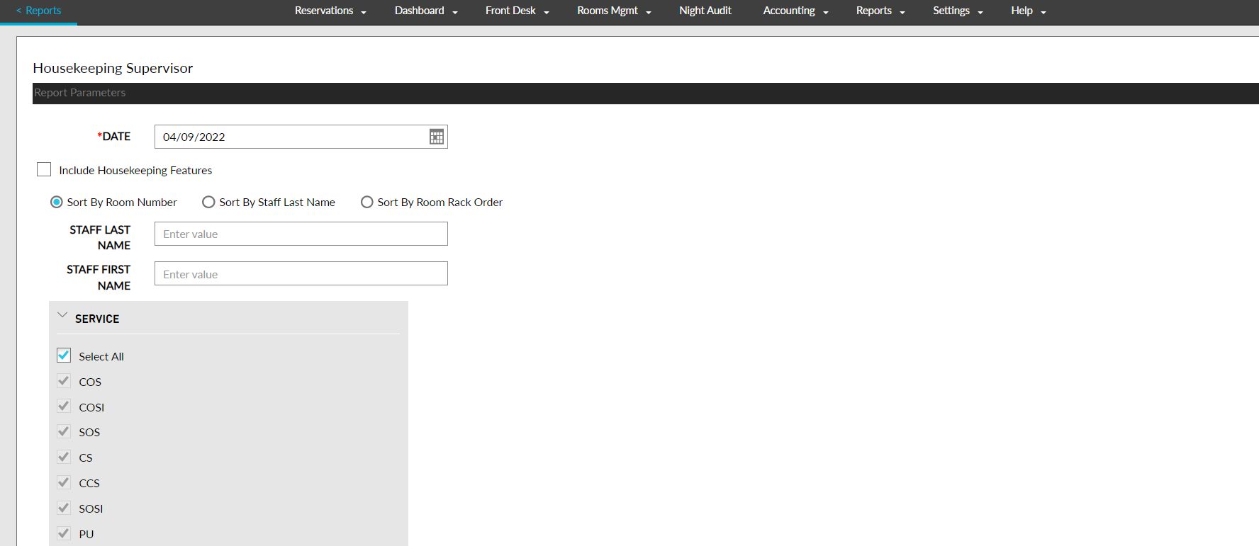
Task: Open the Reservations dropdown menu
Action: (330, 11)
